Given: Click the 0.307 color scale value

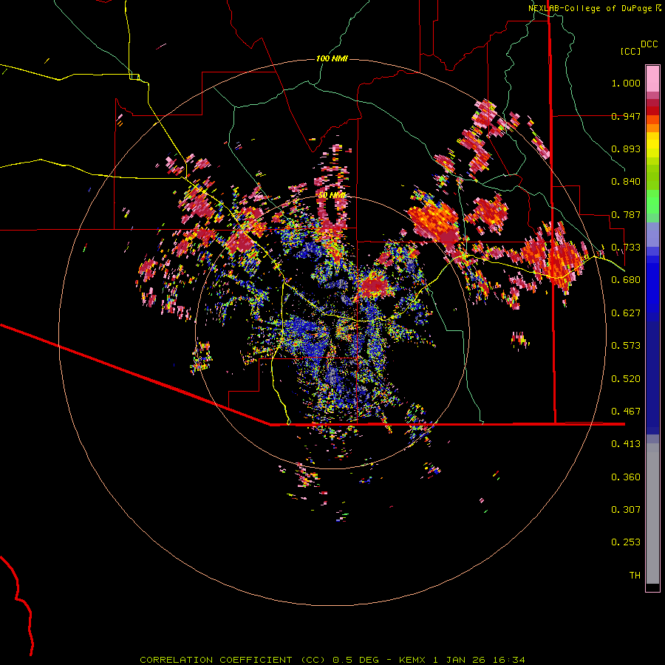Looking at the screenshot, I should point(626,510).
